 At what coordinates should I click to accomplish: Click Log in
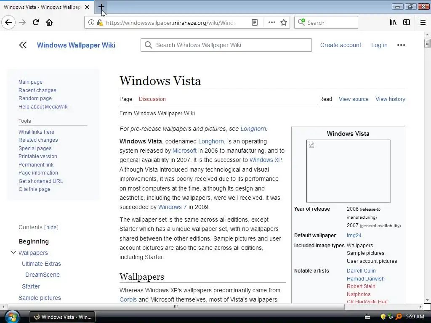pyautogui.click(x=379, y=45)
